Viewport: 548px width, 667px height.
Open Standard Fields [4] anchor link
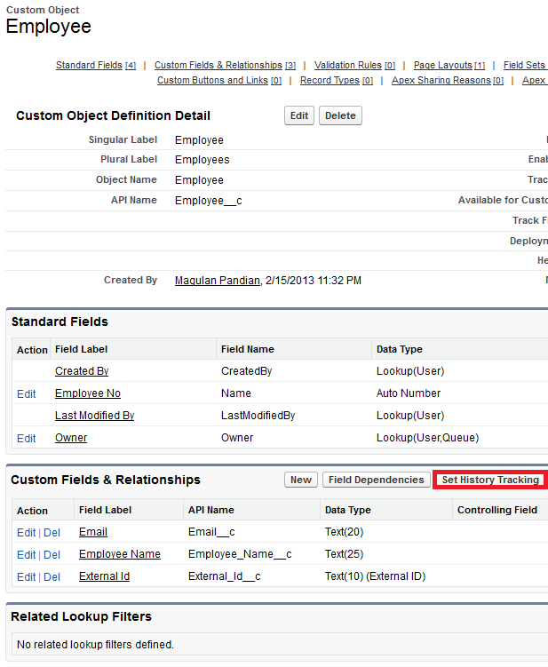click(x=96, y=65)
